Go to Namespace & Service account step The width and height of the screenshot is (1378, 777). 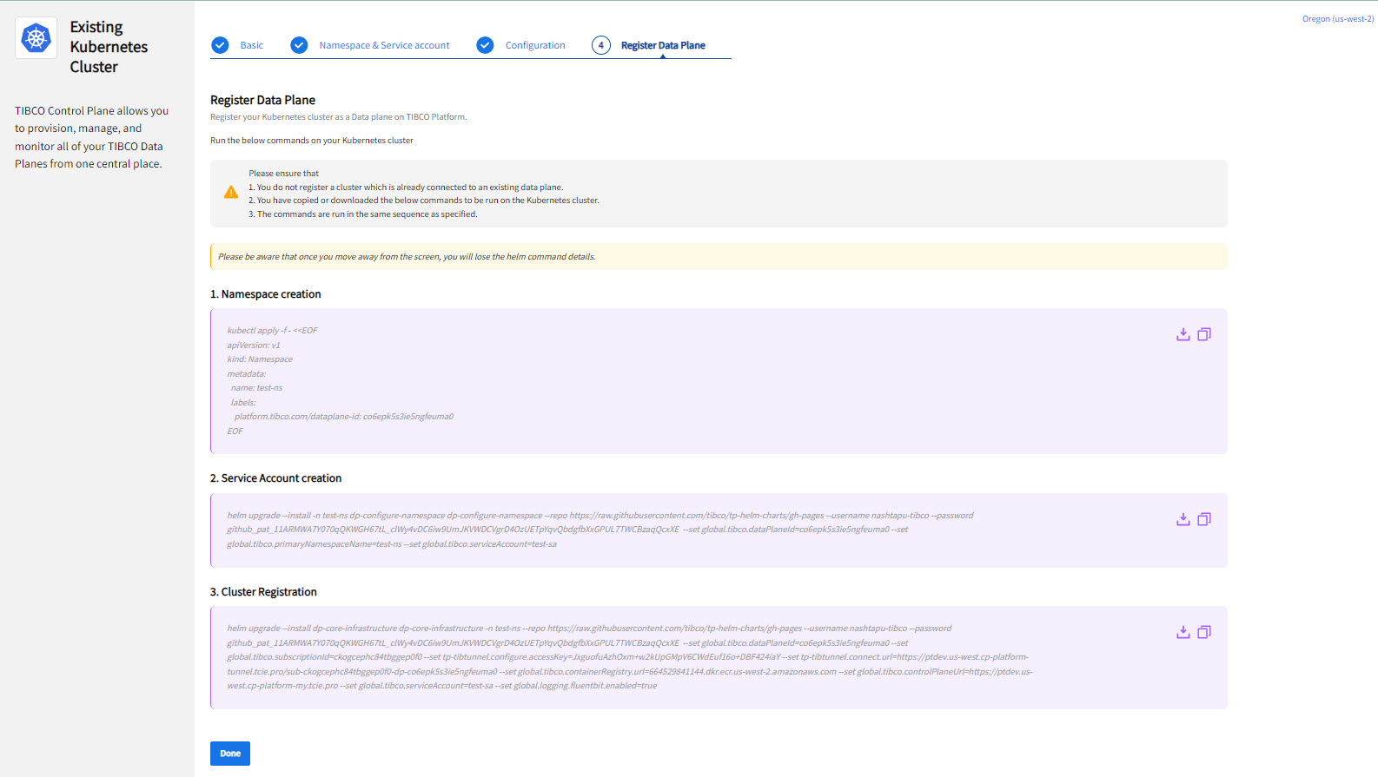click(384, 45)
